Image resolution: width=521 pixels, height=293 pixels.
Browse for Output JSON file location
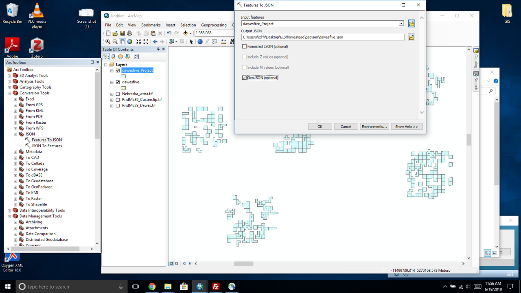pos(412,37)
